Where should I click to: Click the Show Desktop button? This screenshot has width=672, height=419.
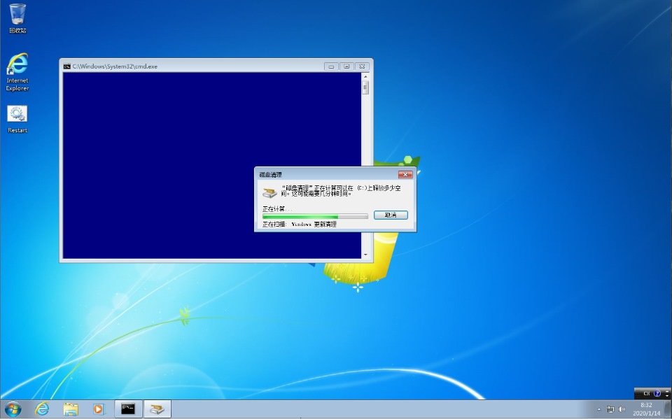pos(668,409)
